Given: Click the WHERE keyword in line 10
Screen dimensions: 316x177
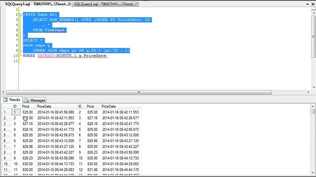Looking at the screenshot, I should (29, 56).
